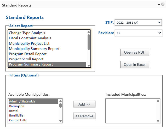Select Municipality Project List report
This screenshot has width=166, height=129.
[47, 43]
